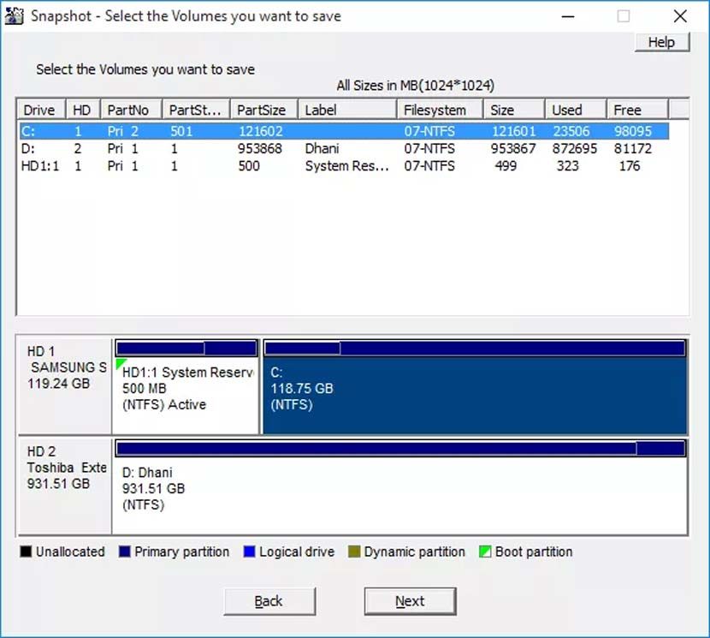This screenshot has width=710, height=638.
Task: Click the 176 free value
Action: click(630, 165)
